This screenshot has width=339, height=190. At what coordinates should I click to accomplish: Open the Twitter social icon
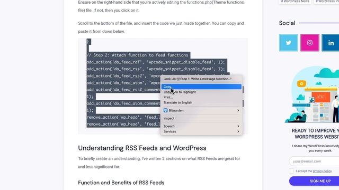click(x=288, y=43)
